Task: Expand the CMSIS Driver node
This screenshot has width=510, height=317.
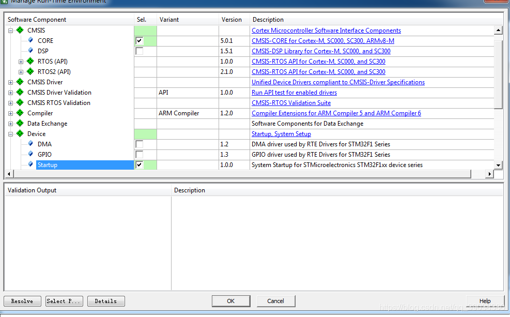Action: pos(10,82)
